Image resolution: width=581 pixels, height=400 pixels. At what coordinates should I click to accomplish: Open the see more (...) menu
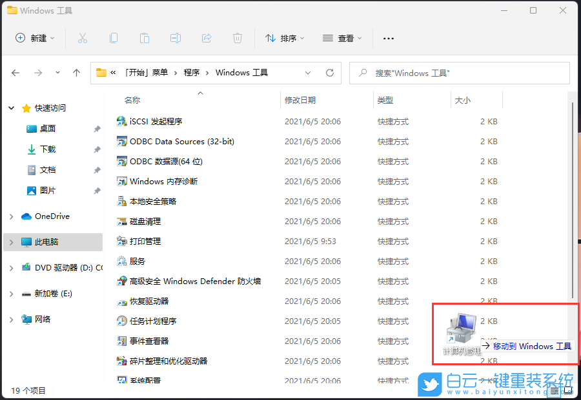[x=388, y=38]
